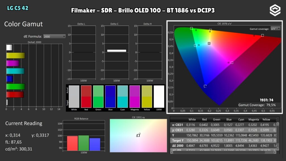286x161 pixels.
Task: Select the Red color patch swatch
Action: click(86, 96)
